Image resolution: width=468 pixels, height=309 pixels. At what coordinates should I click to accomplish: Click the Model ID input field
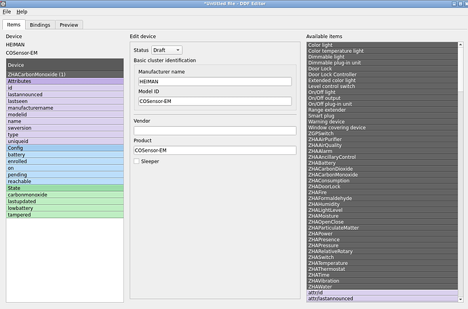pos(215,101)
